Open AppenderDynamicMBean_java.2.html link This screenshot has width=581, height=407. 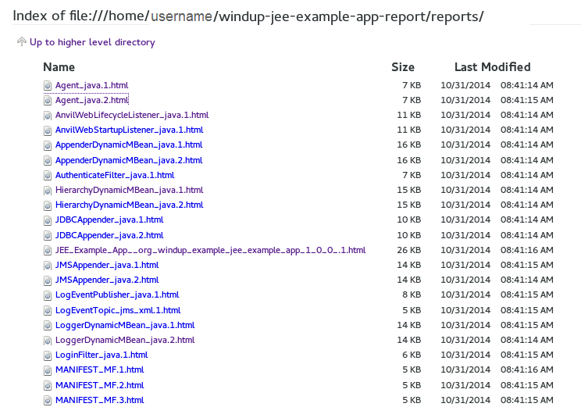(x=128, y=160)
